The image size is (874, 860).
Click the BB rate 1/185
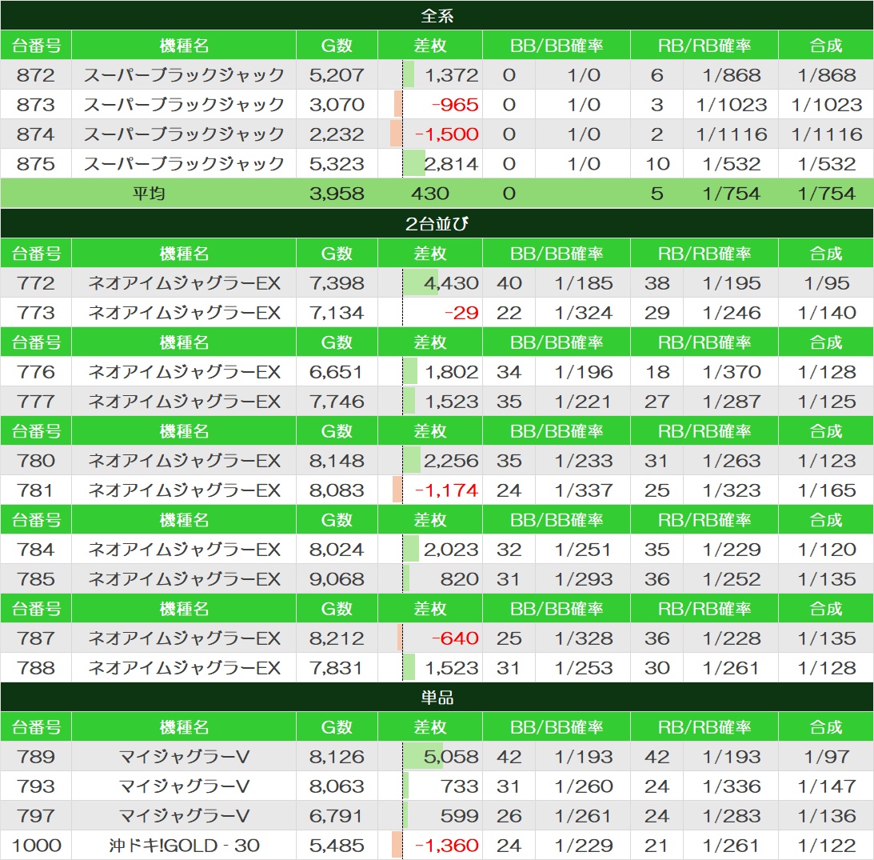(584, 282)
